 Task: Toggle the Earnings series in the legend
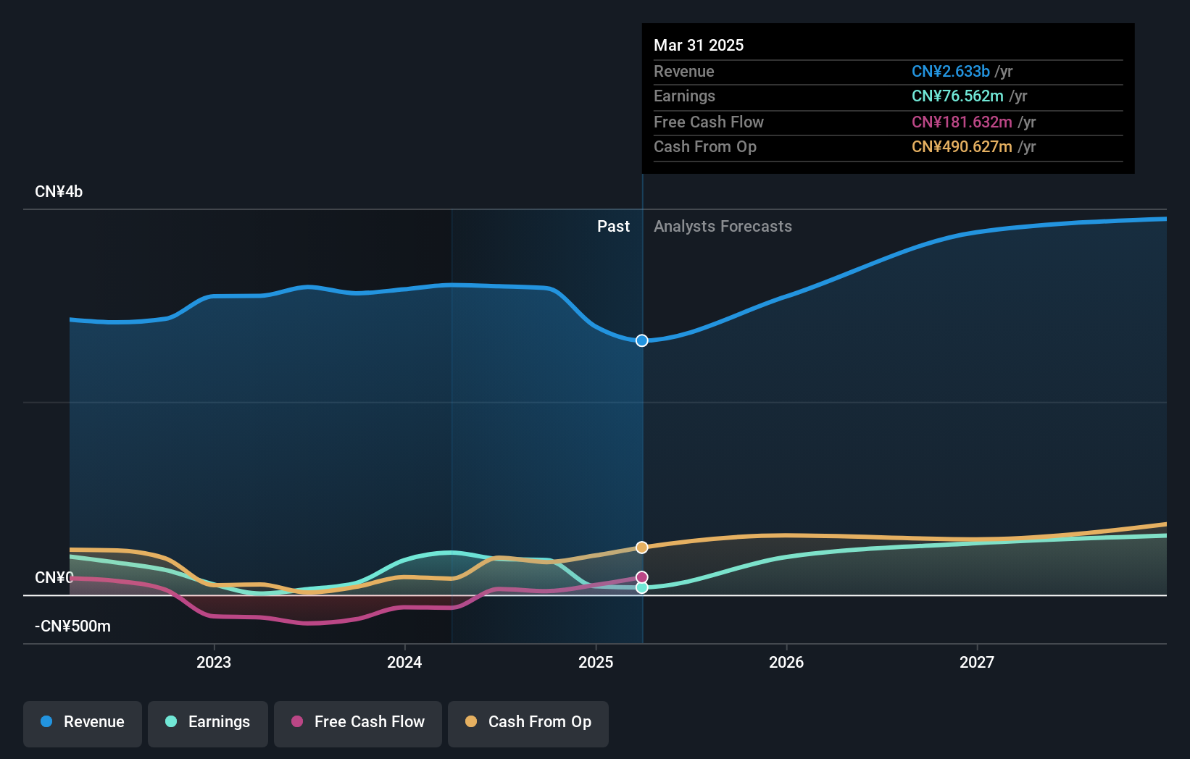coord(208,724)
